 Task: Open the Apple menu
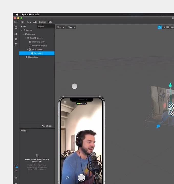[17, 14]
